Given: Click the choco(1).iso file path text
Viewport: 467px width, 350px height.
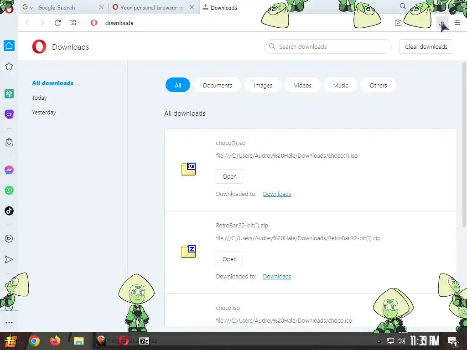Looking at the screenshot, I should tap(286, 155).
